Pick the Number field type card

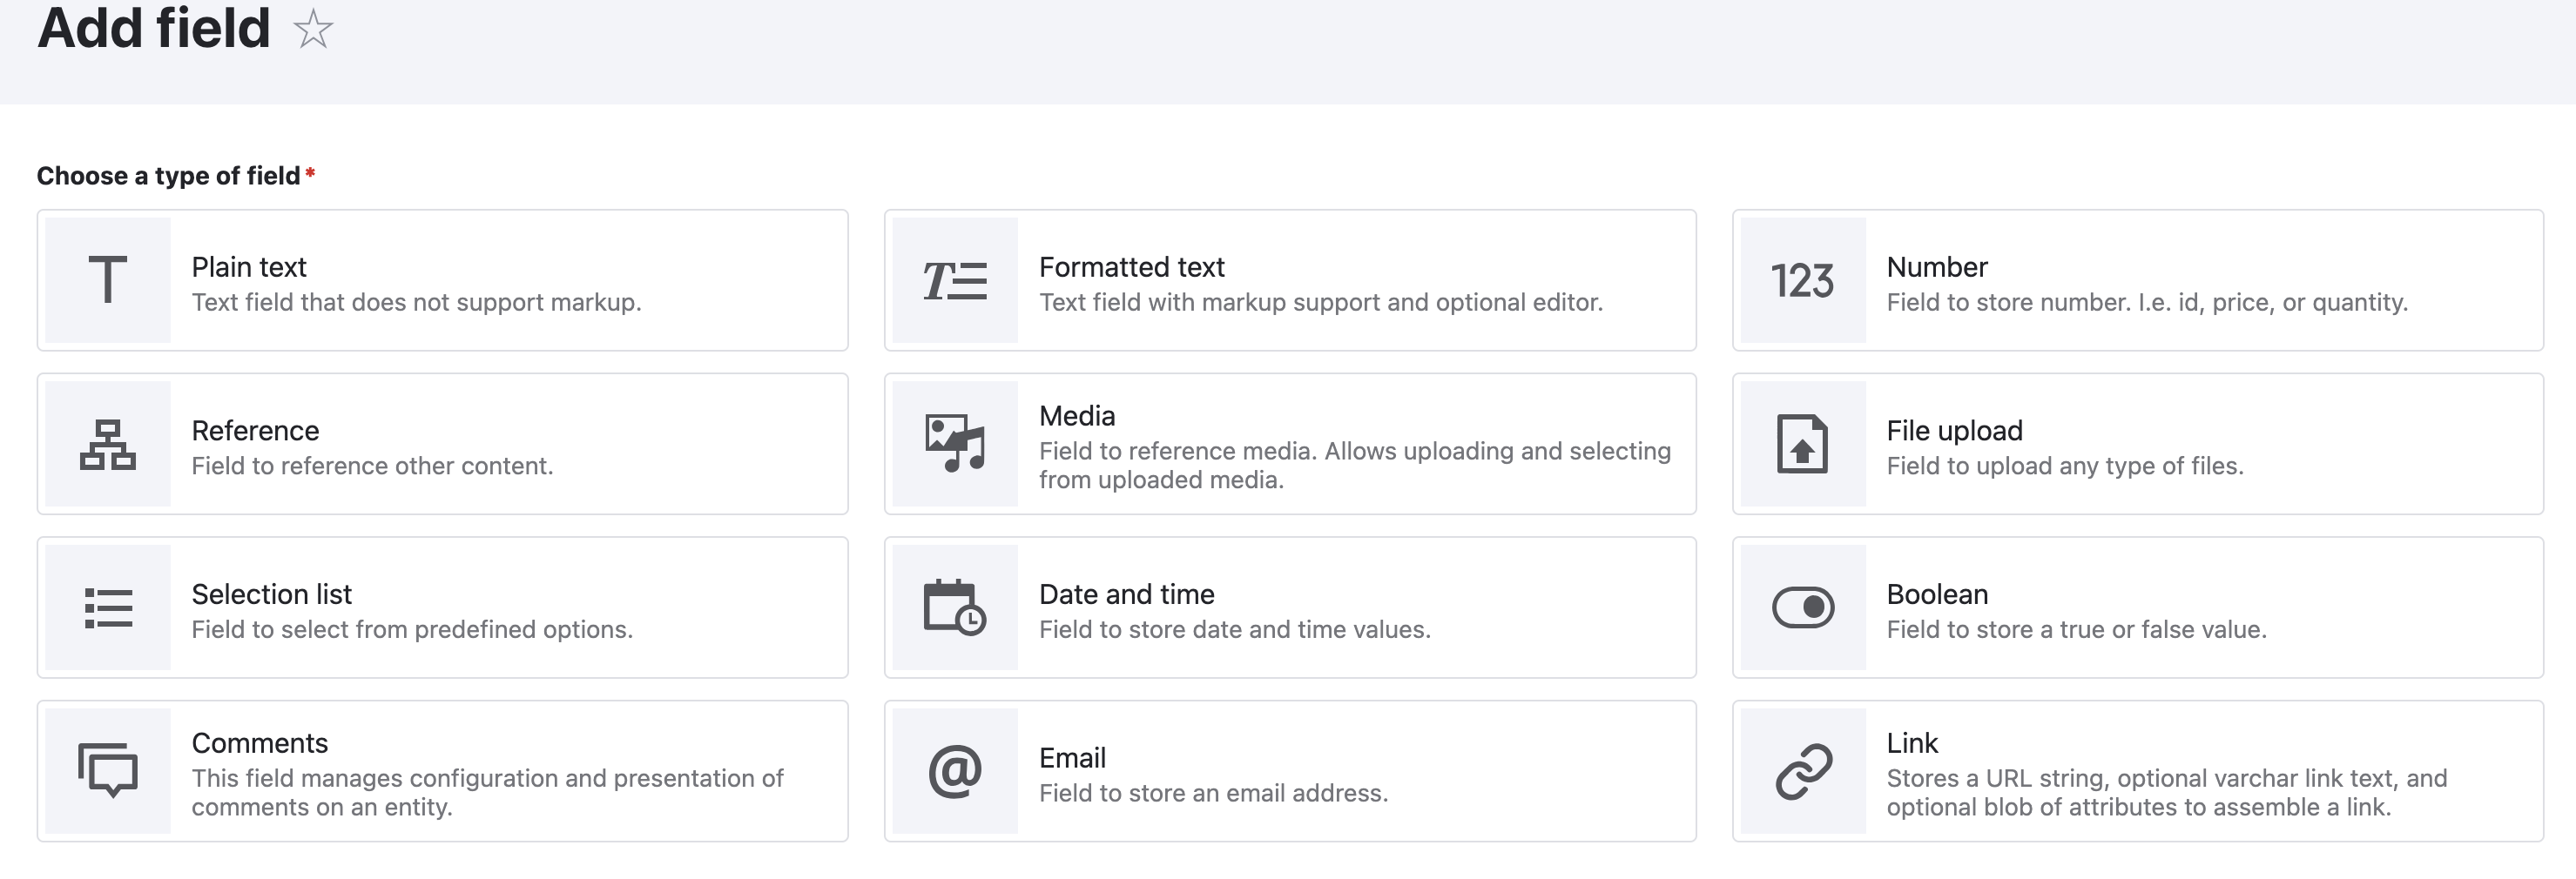(1937, 266)
